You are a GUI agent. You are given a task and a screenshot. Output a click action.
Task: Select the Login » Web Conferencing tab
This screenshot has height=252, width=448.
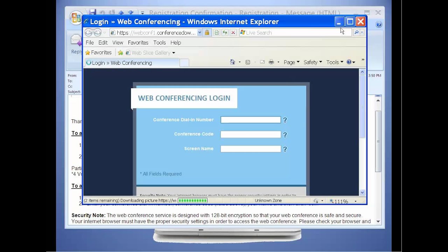click(x=132, y=63)
